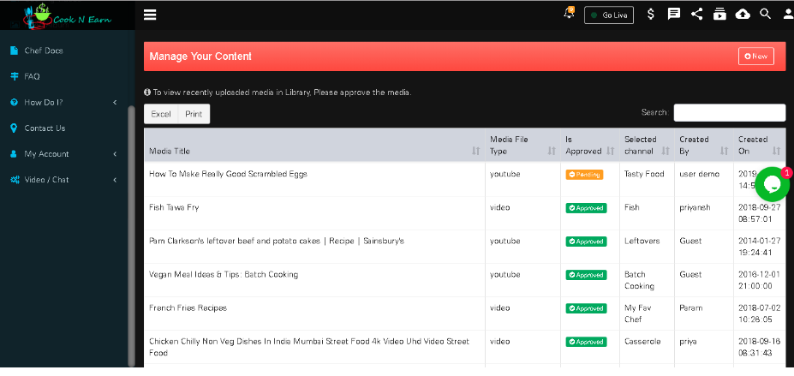Click the Print button

(194, 114)
